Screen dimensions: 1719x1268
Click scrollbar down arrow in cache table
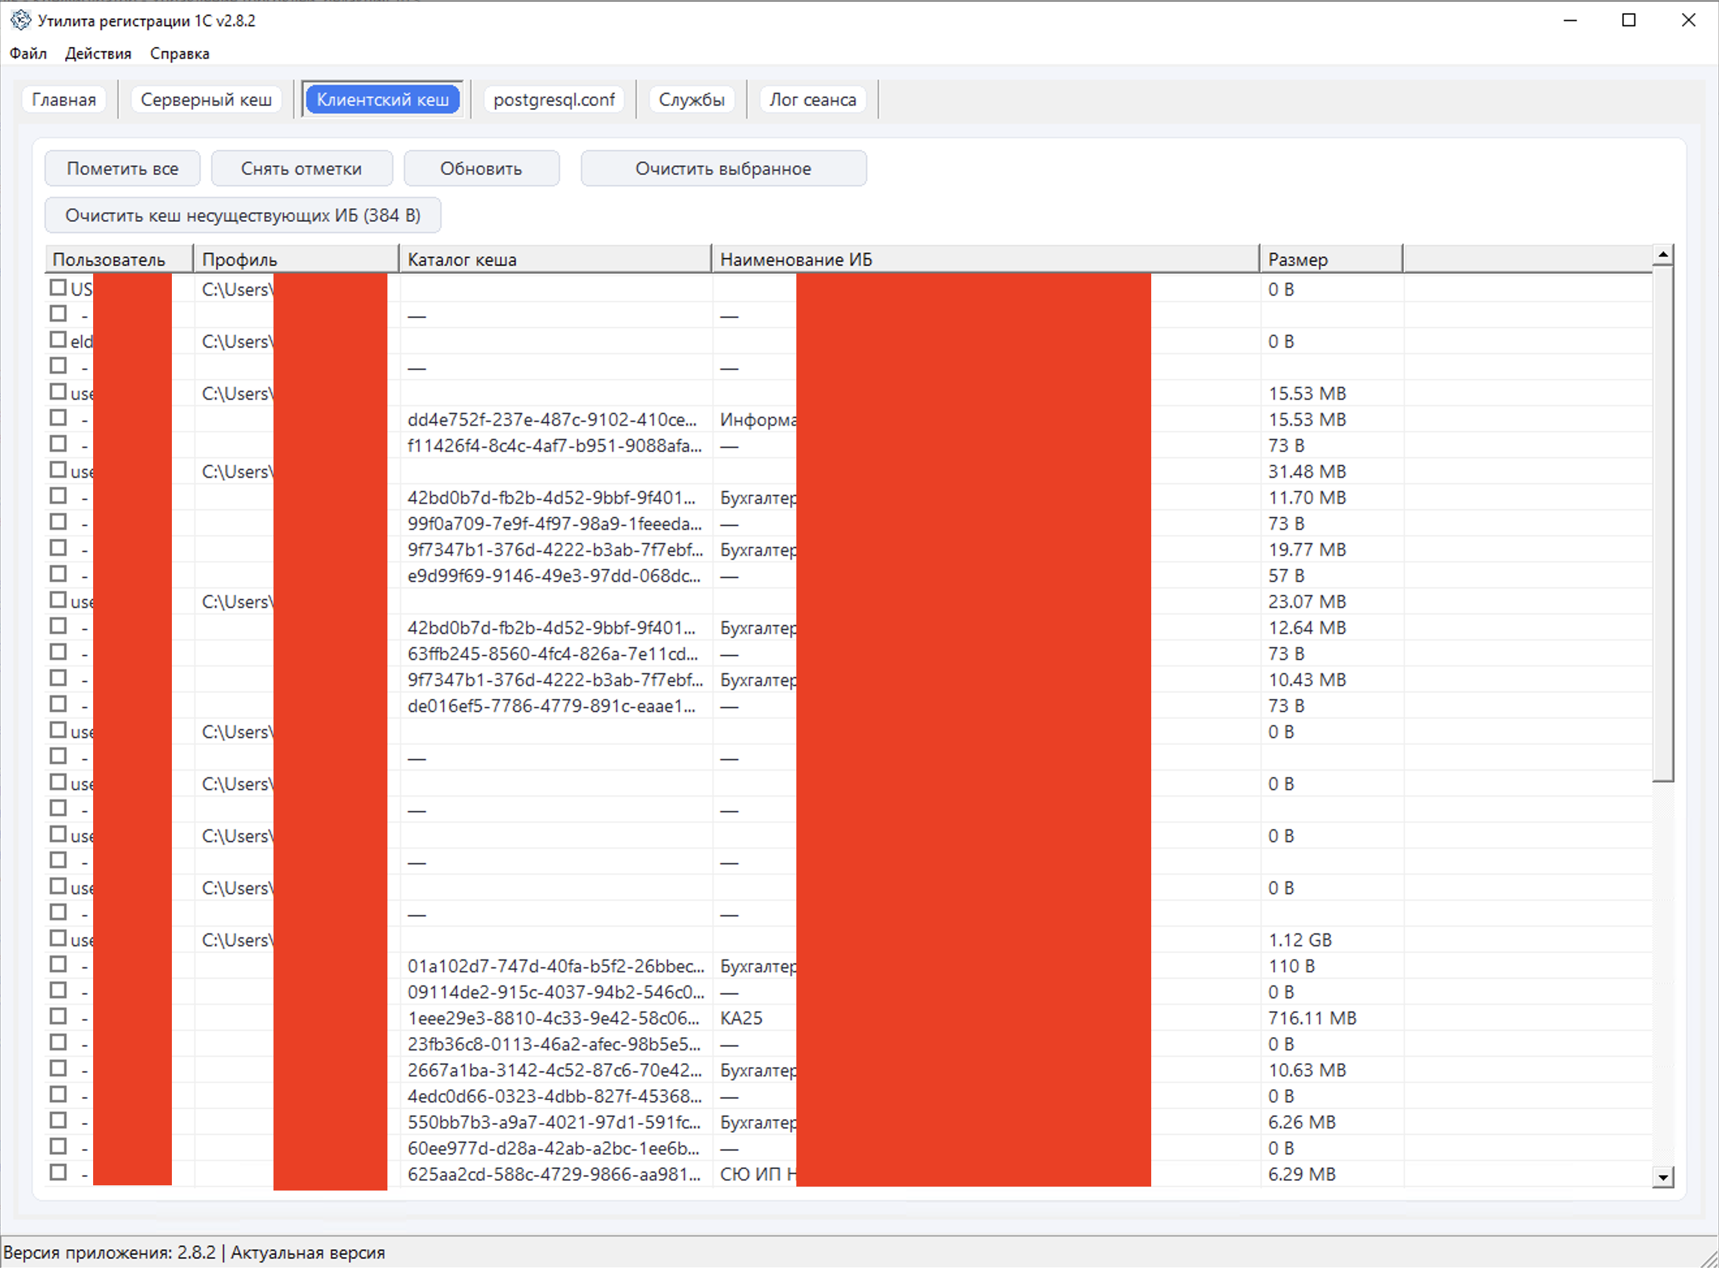1662,1177
